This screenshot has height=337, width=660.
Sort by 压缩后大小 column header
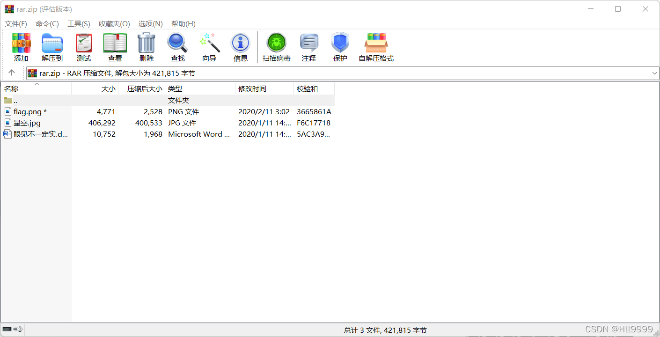tap(142, 88)
